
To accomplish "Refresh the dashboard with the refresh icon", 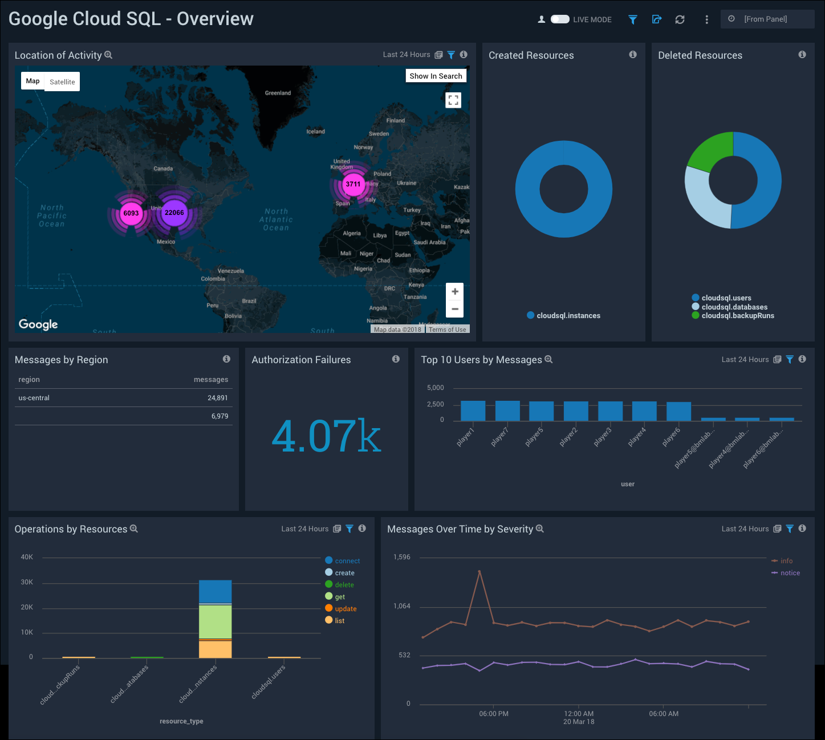I will 680,19.
